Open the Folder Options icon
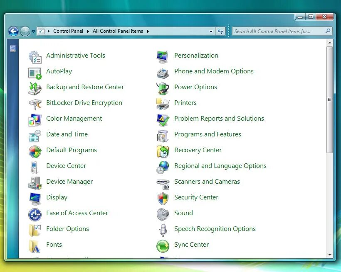 pyautogui.click(x=35, y=231)
